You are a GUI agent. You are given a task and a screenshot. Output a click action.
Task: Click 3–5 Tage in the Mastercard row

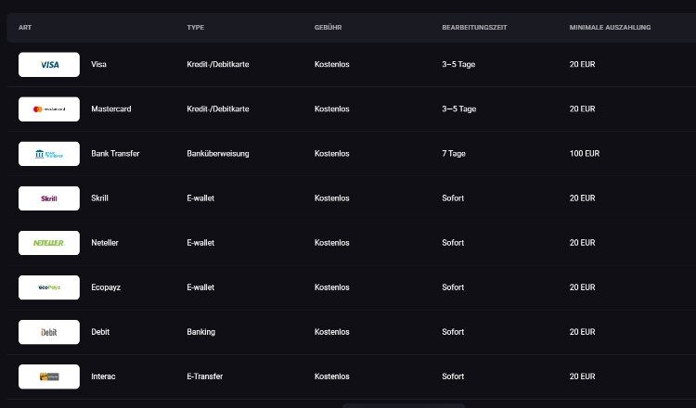tap(459, 109)
